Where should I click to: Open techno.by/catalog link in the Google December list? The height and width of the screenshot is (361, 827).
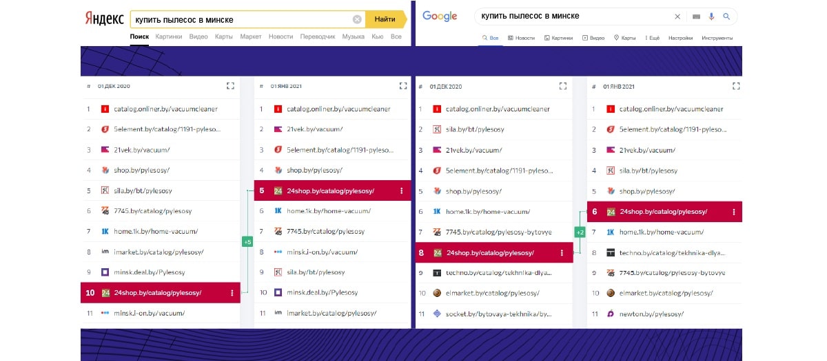click(499, 273)
